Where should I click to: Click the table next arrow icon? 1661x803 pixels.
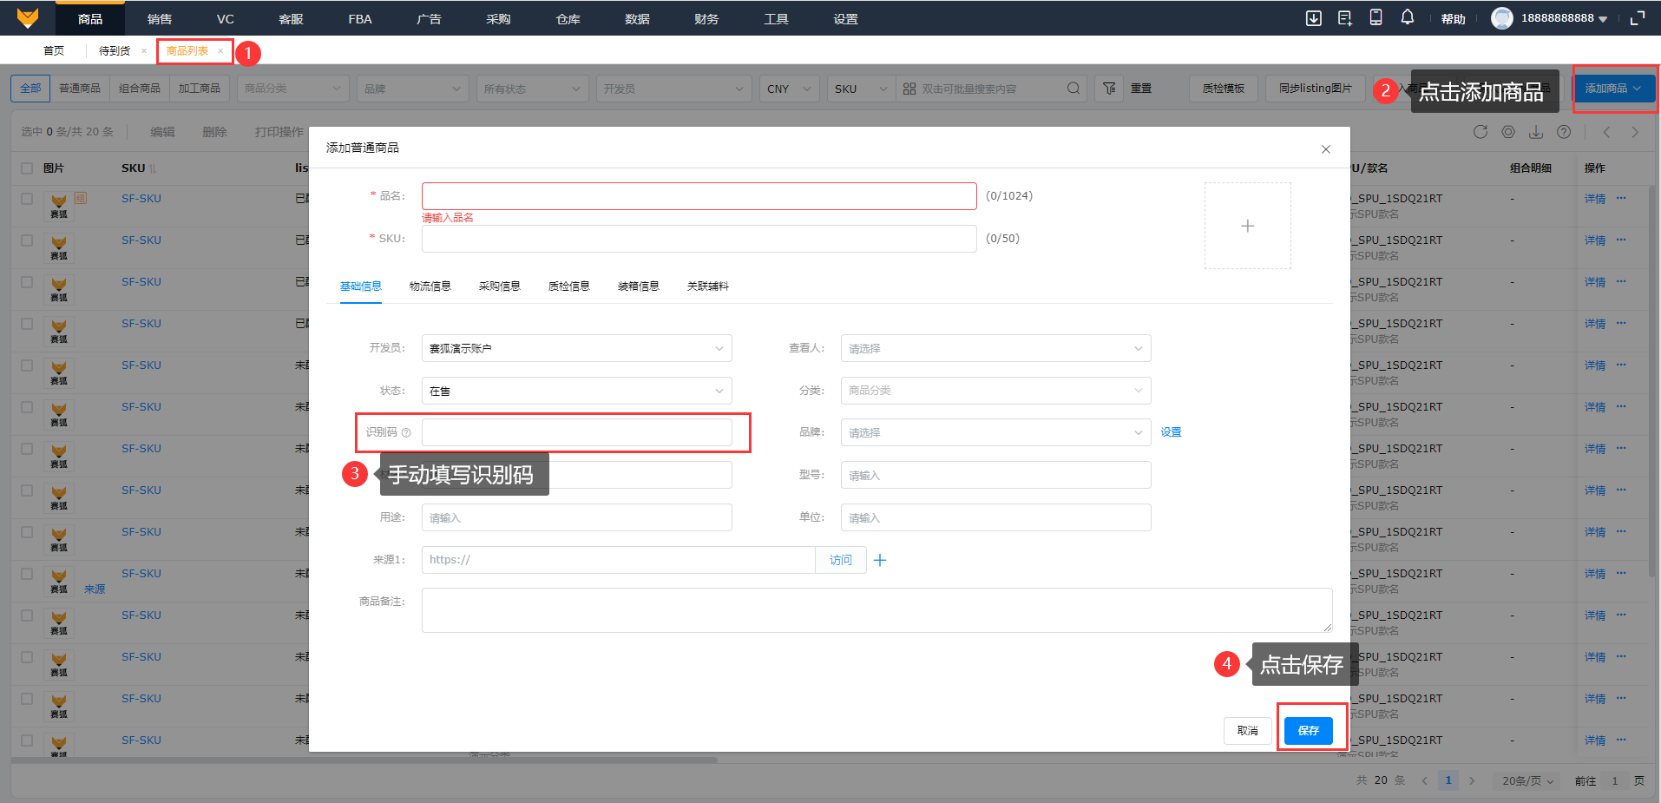(1635, 132)
